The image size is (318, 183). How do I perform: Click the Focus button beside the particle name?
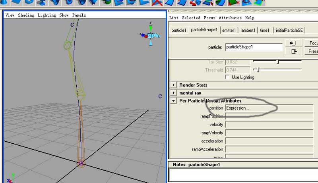point(311,43)
